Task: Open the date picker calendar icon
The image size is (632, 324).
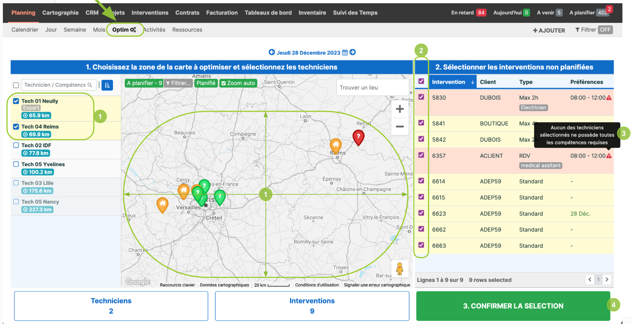Action: coord(345,52)
